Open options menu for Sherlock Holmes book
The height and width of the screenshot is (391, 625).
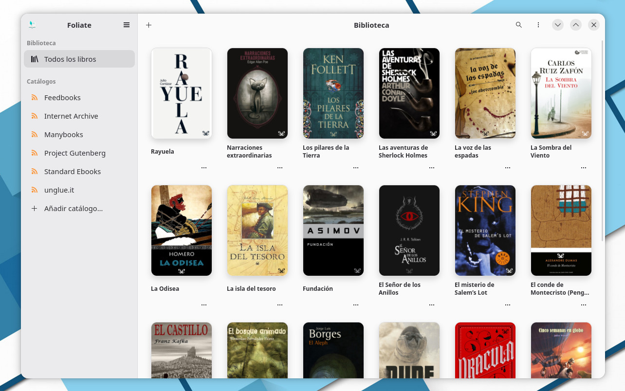(x=432, y=167)
